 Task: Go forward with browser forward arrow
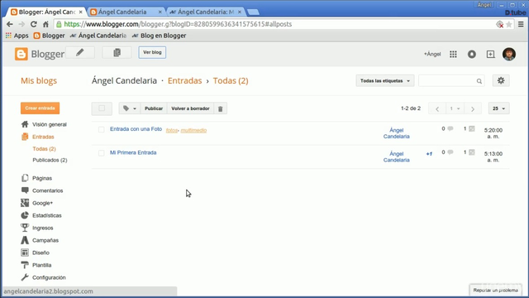[x=21, y=24]
